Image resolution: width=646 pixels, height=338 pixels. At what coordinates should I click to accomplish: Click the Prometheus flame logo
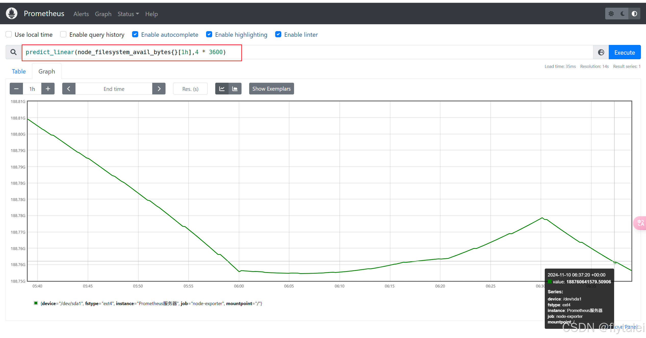11,14
